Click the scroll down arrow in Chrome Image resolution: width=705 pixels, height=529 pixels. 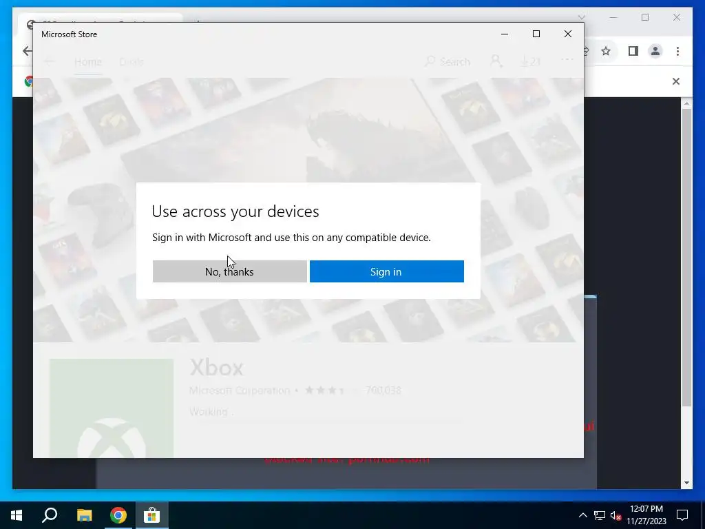[x=686, y=483]
